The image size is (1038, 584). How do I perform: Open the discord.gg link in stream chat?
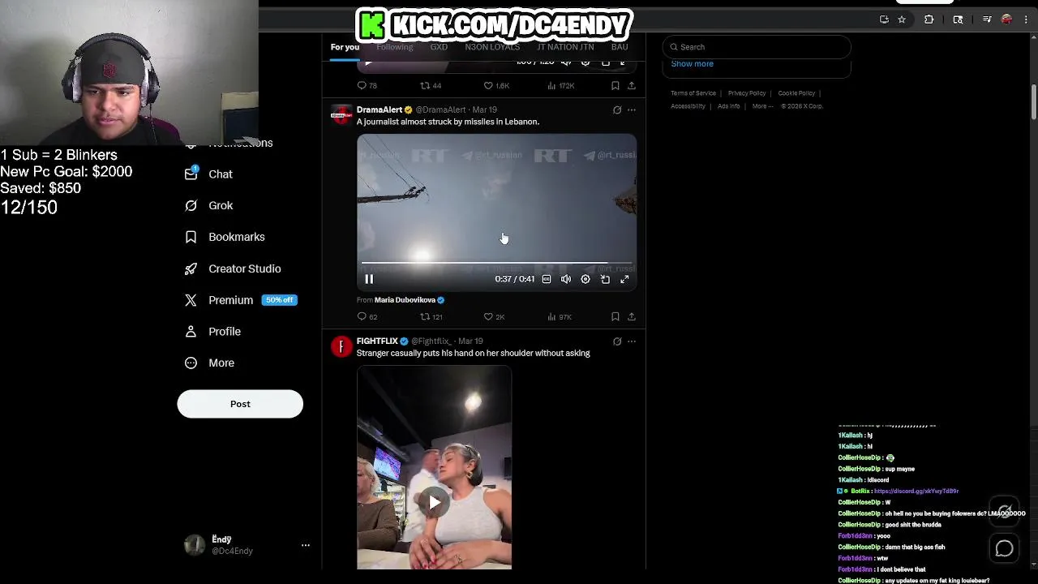click(916, 491)
